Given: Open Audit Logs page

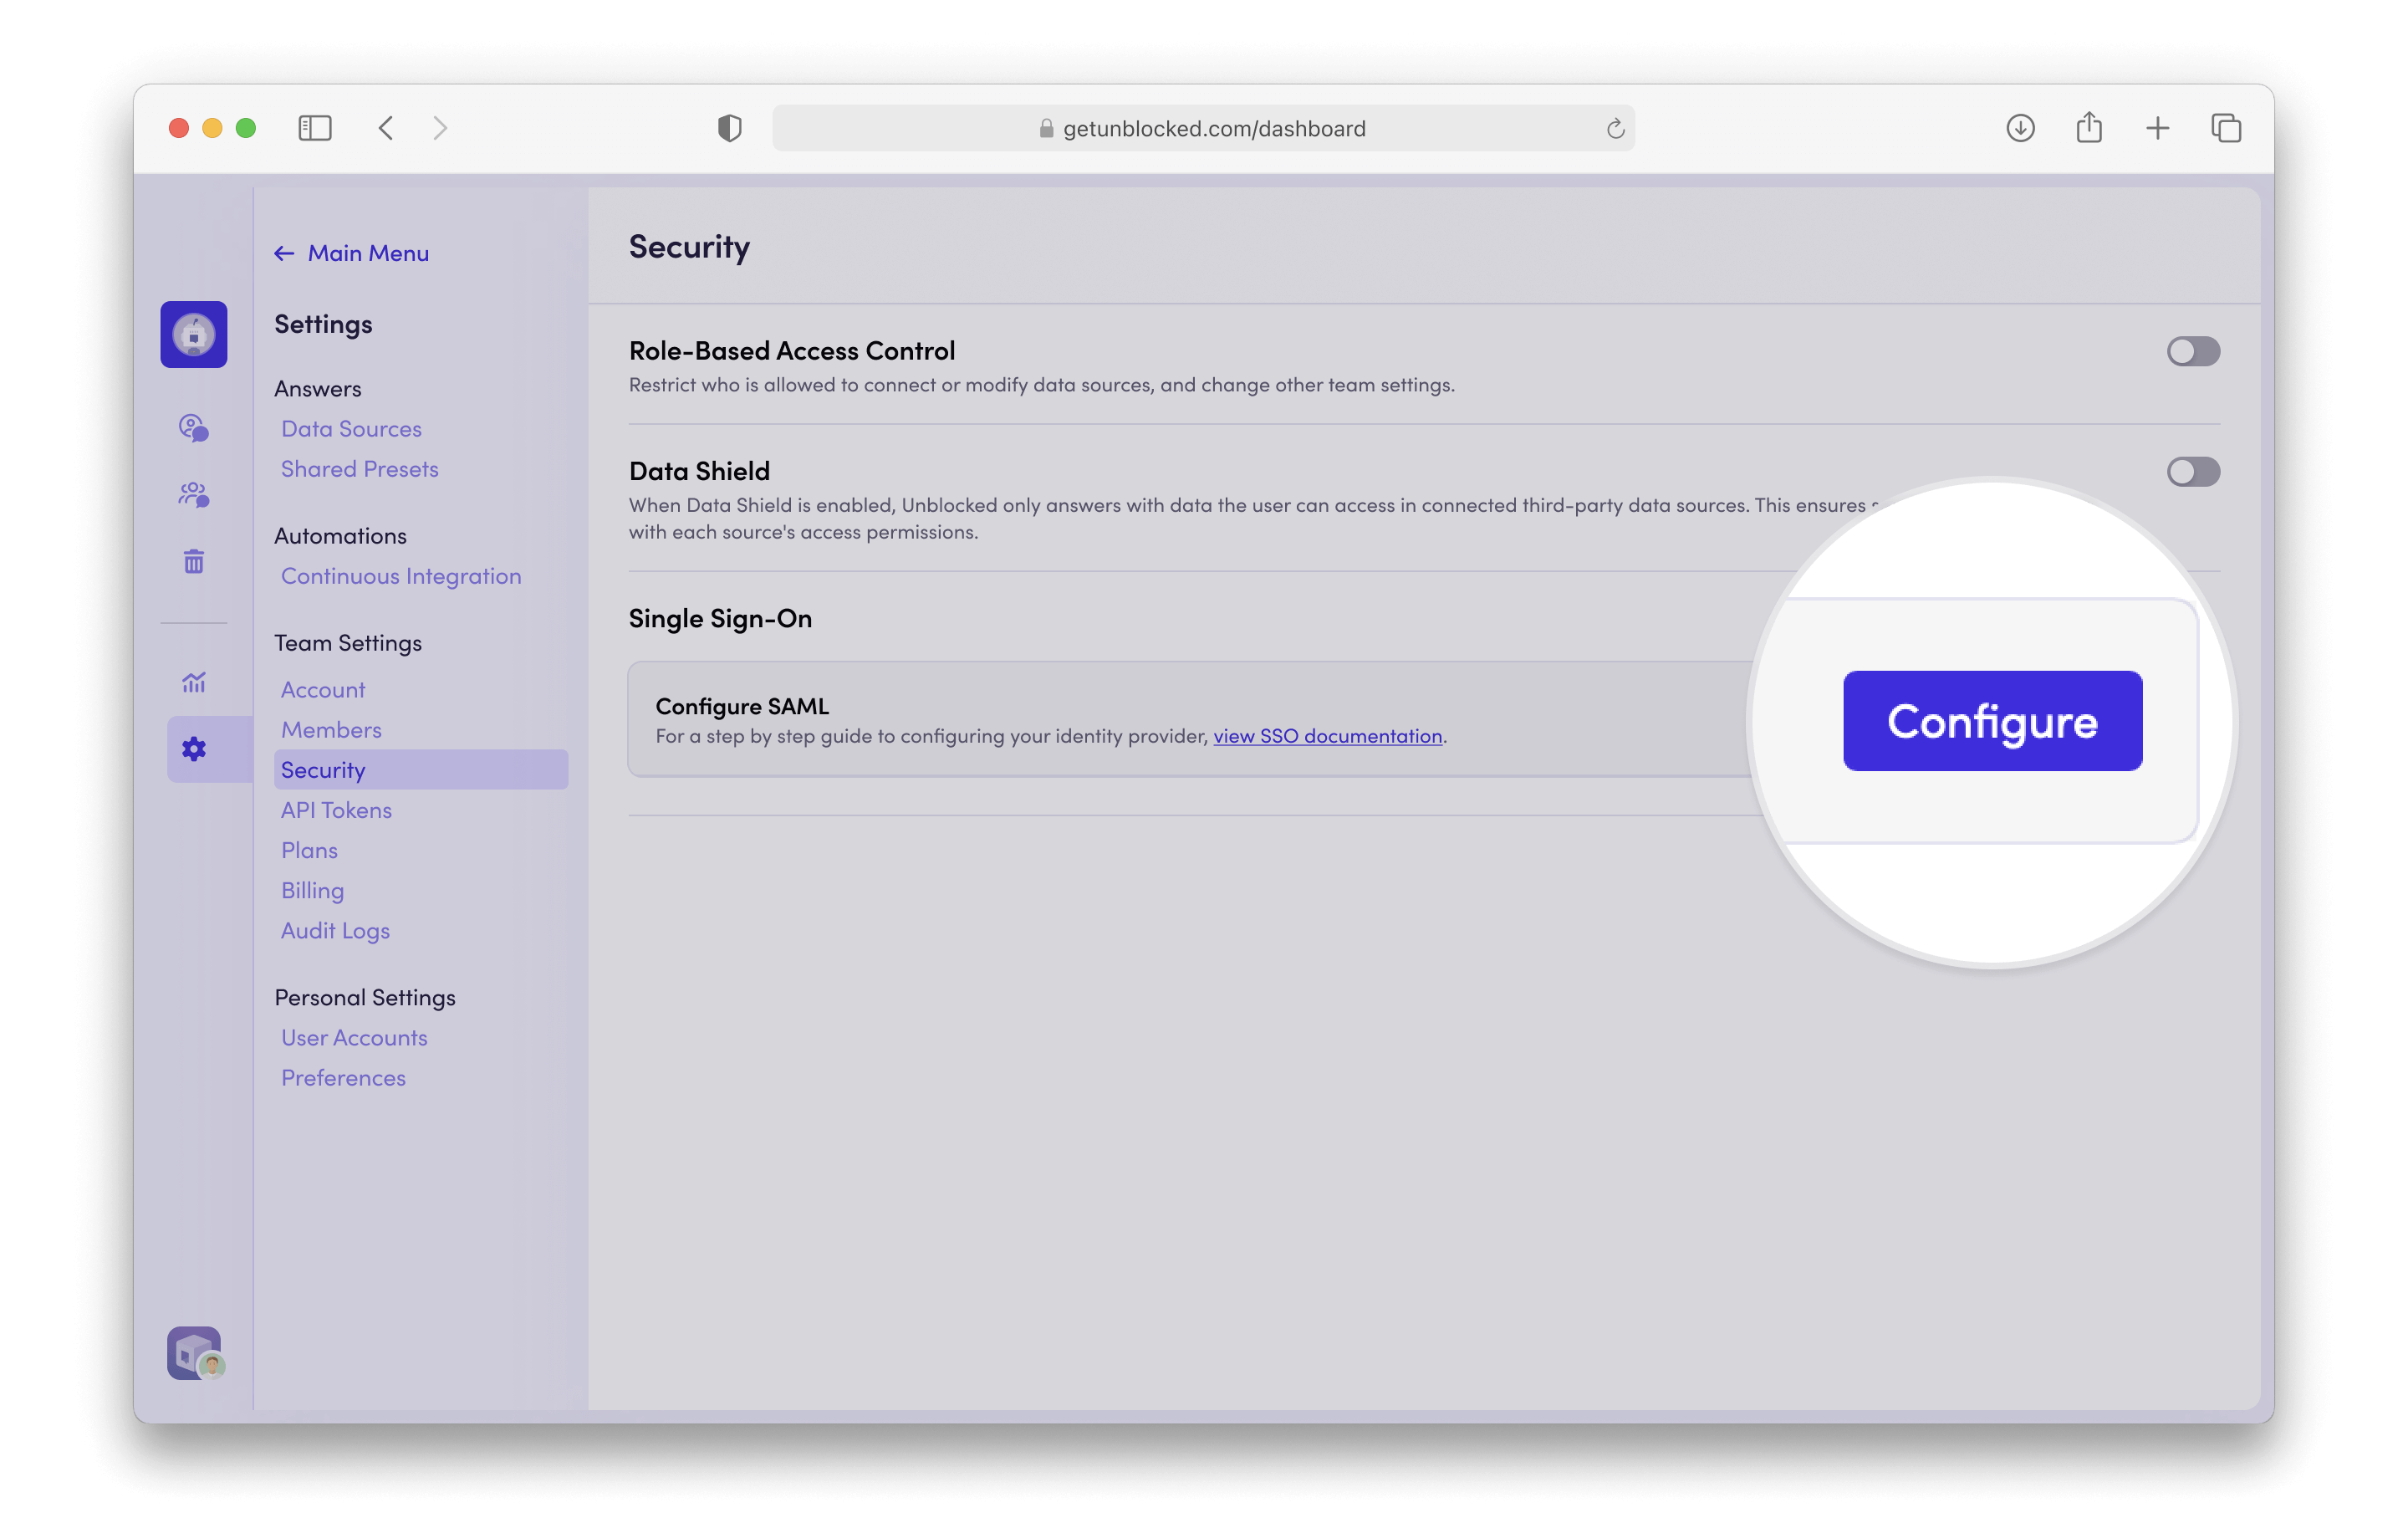Looking at the screenshot, I should pos(335,931).
